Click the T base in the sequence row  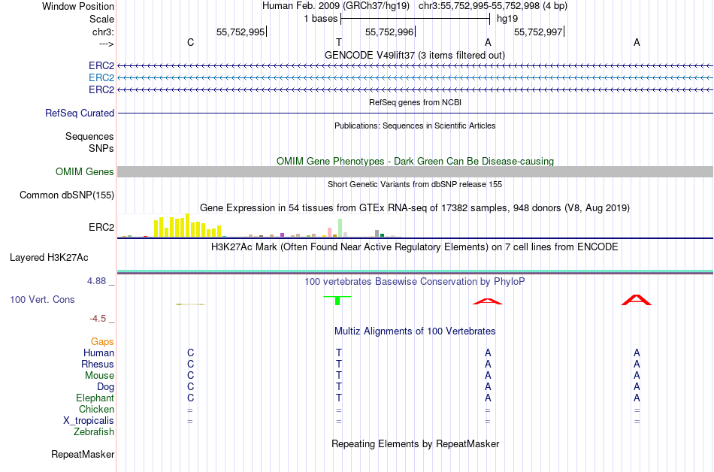[x=339, y=42]
